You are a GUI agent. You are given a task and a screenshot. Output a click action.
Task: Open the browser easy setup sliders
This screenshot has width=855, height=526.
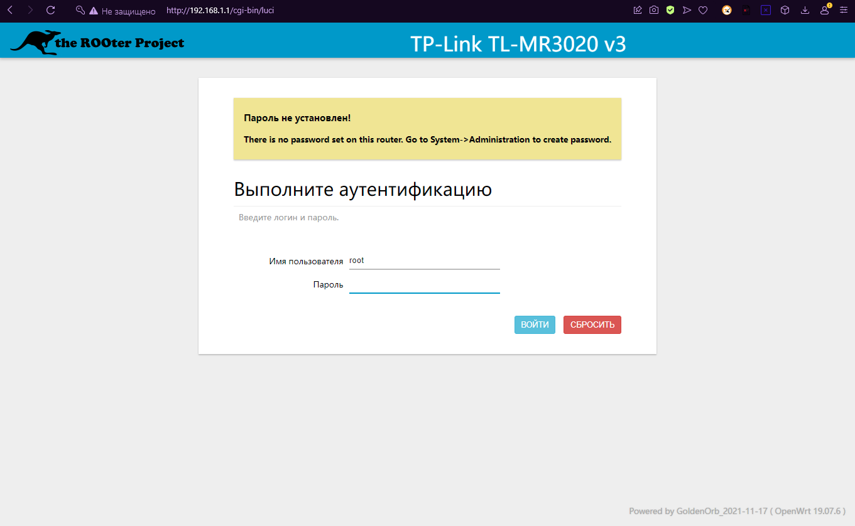844,10
